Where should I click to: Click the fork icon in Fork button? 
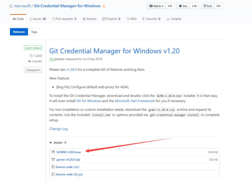pyautogui.click(x=204, y=6)
